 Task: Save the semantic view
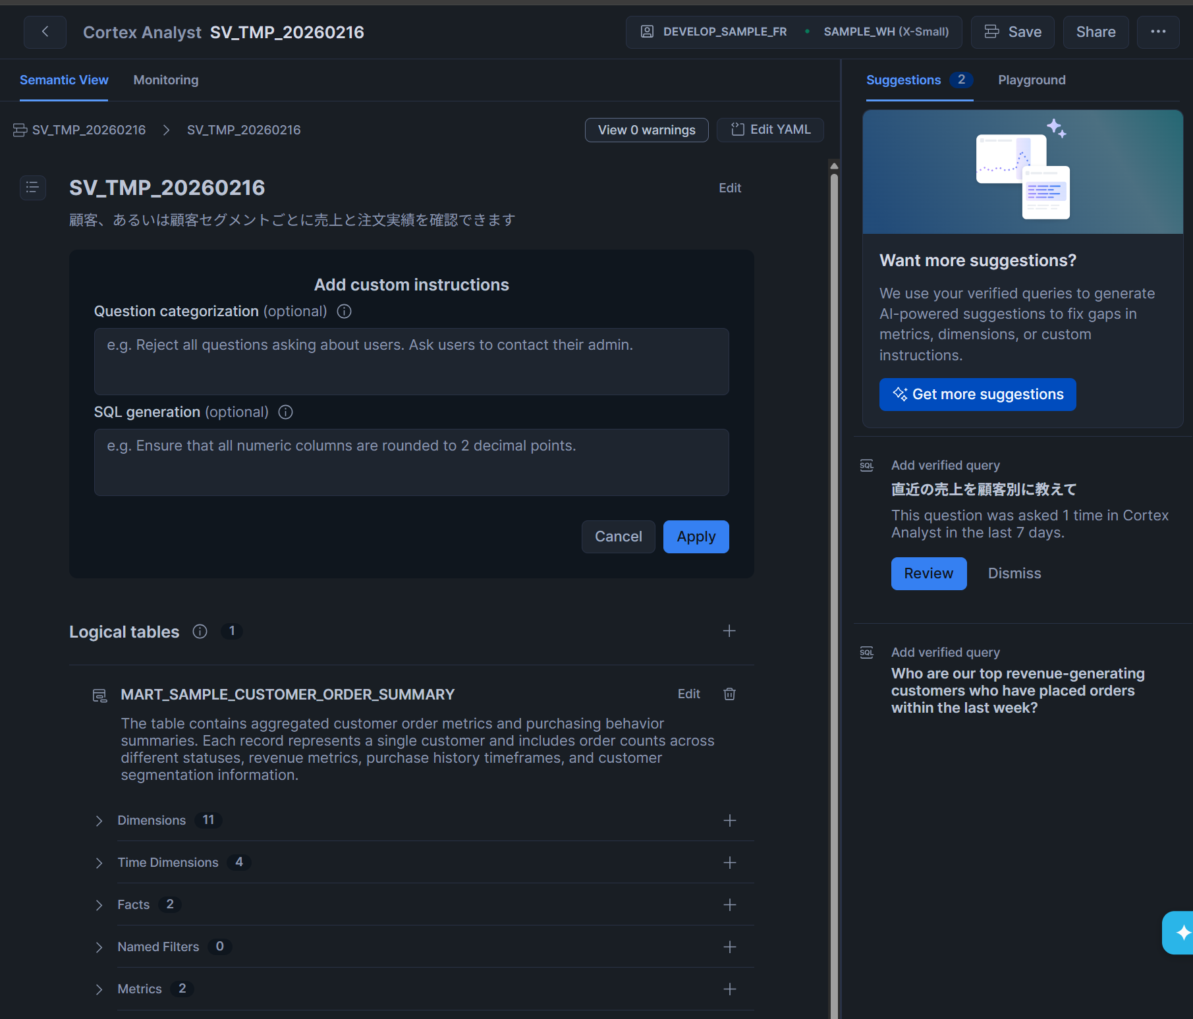coord(1013,32)
